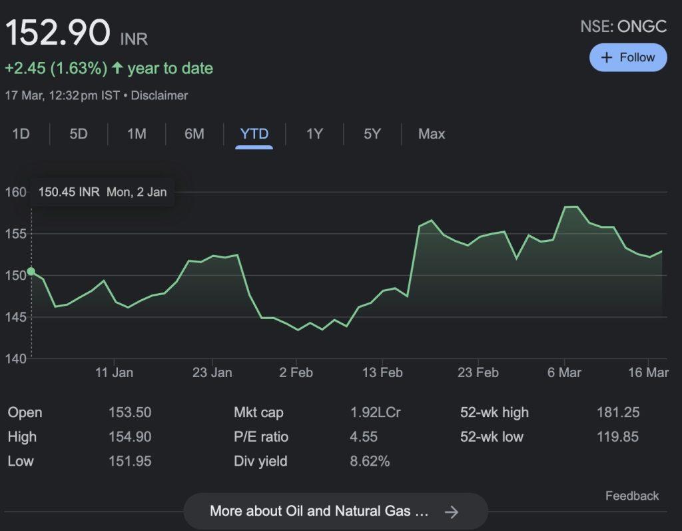Screen dimensions: 682x531
Task: Click the P/E ratio label
Action: point(261,436)
